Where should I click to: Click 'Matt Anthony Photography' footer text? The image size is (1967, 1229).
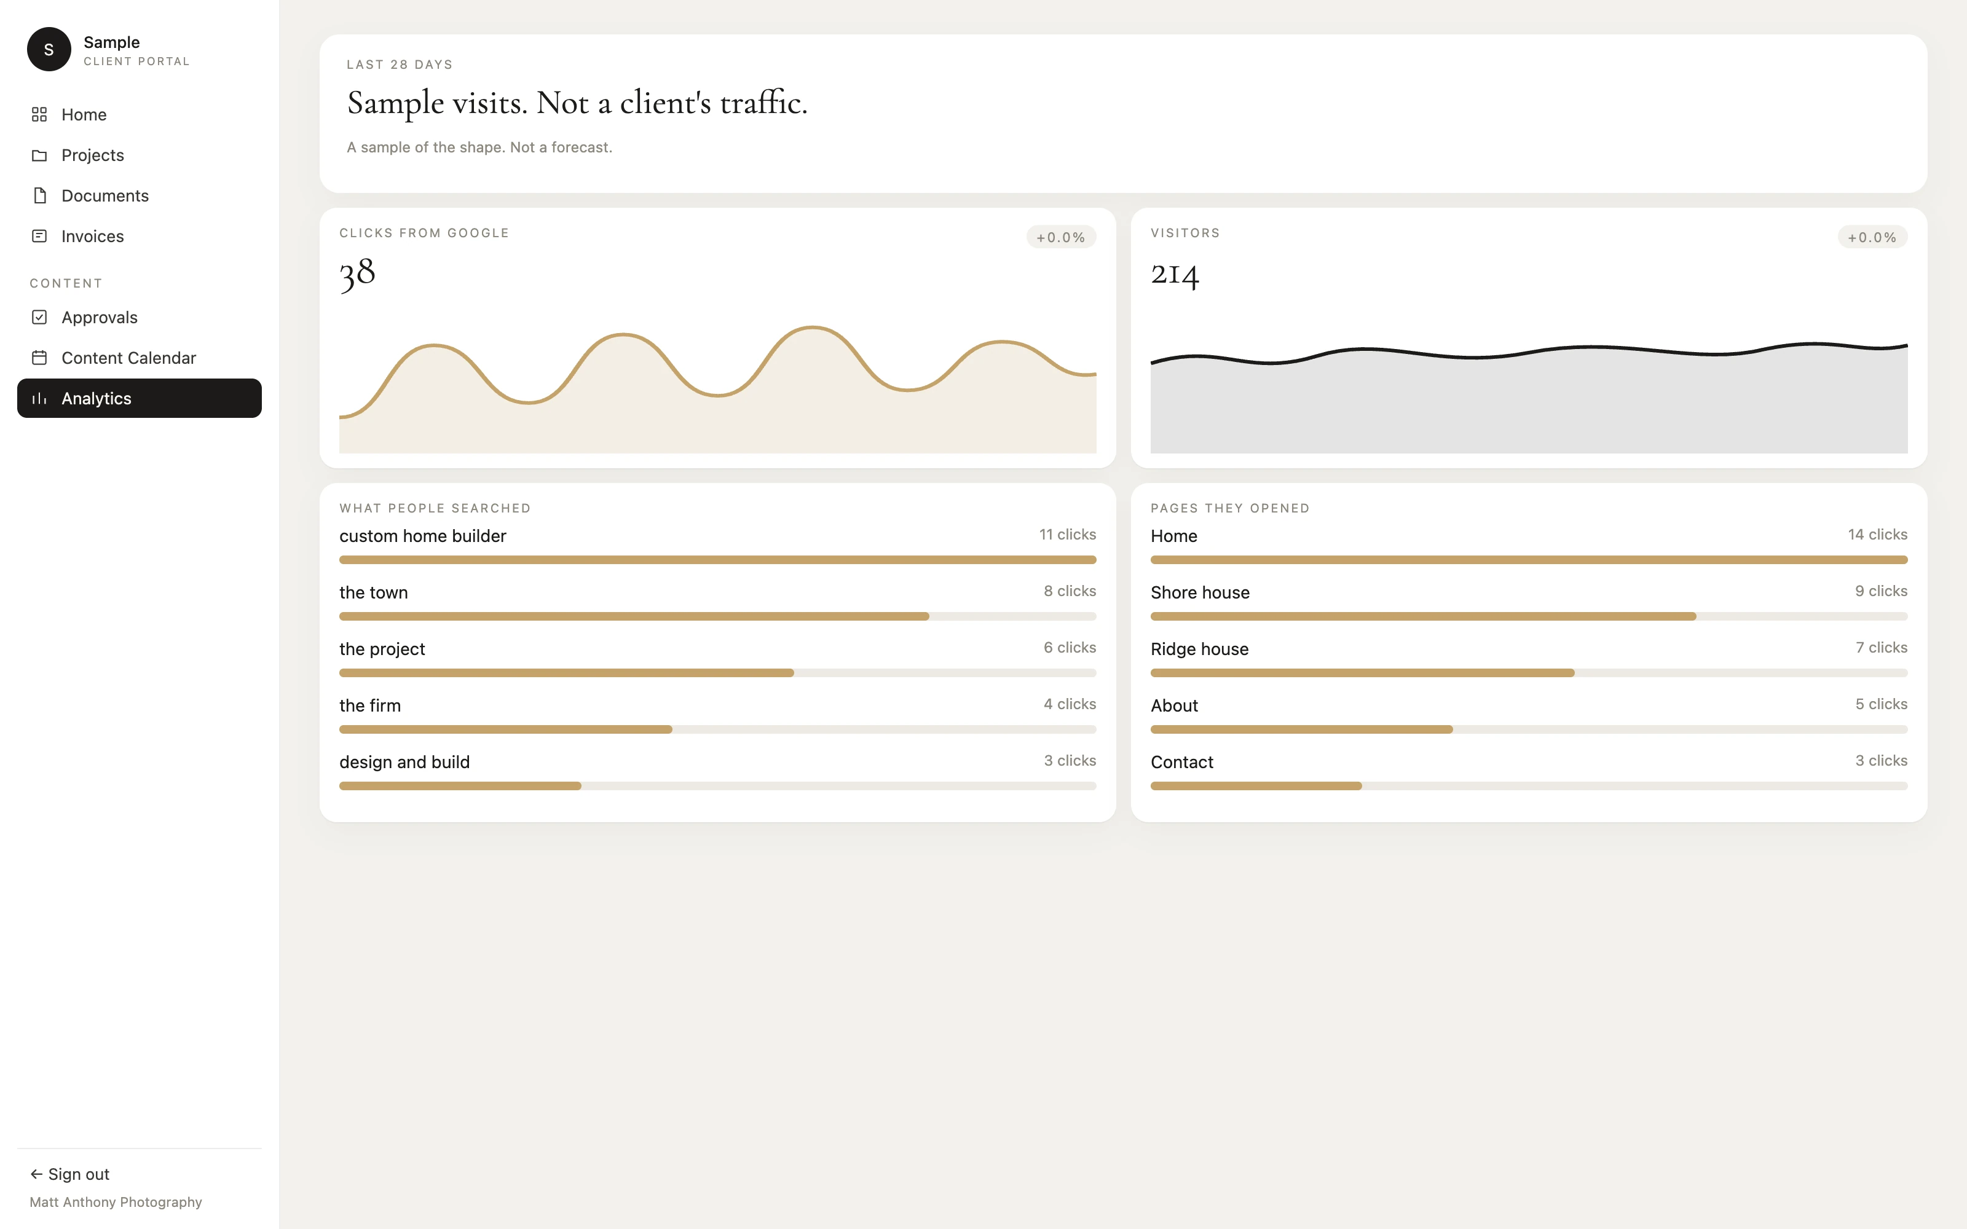[116, 1202]
